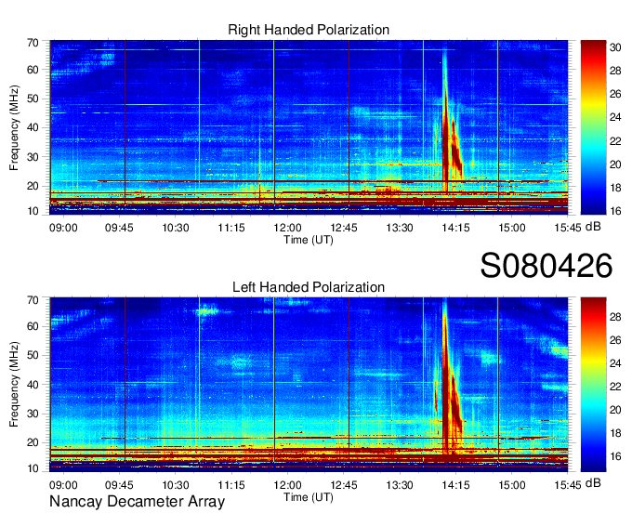
Task: Click Time (UT) label under left-handed plot
Action: 309,497
